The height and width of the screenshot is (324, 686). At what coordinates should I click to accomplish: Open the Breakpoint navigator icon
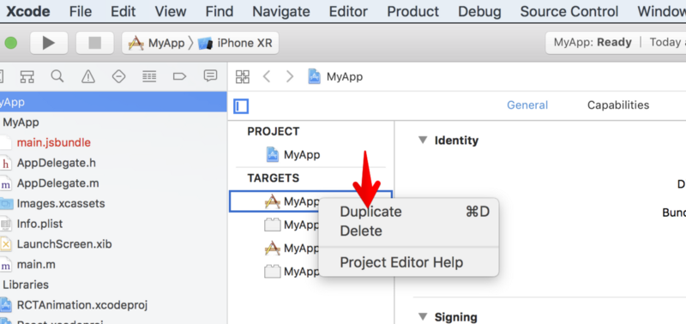click(180, 76)
